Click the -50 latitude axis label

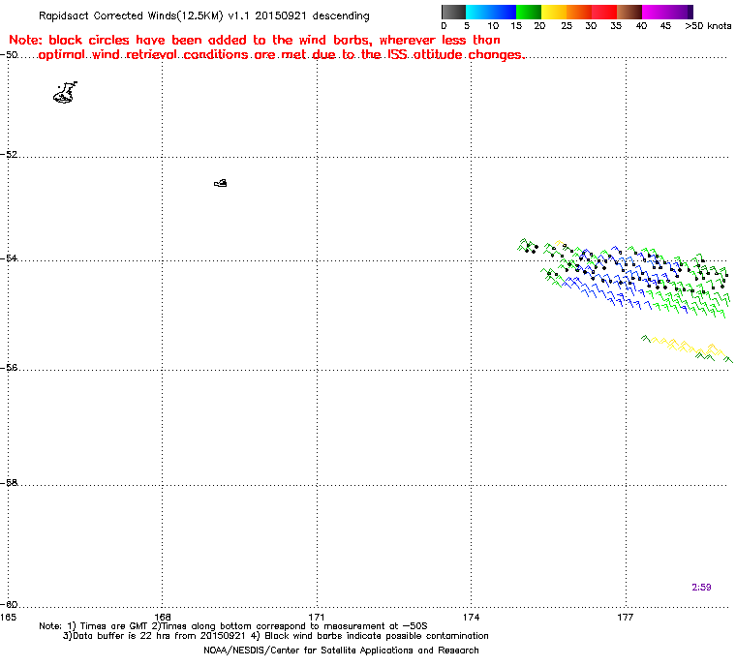click(x=10, y=55)
